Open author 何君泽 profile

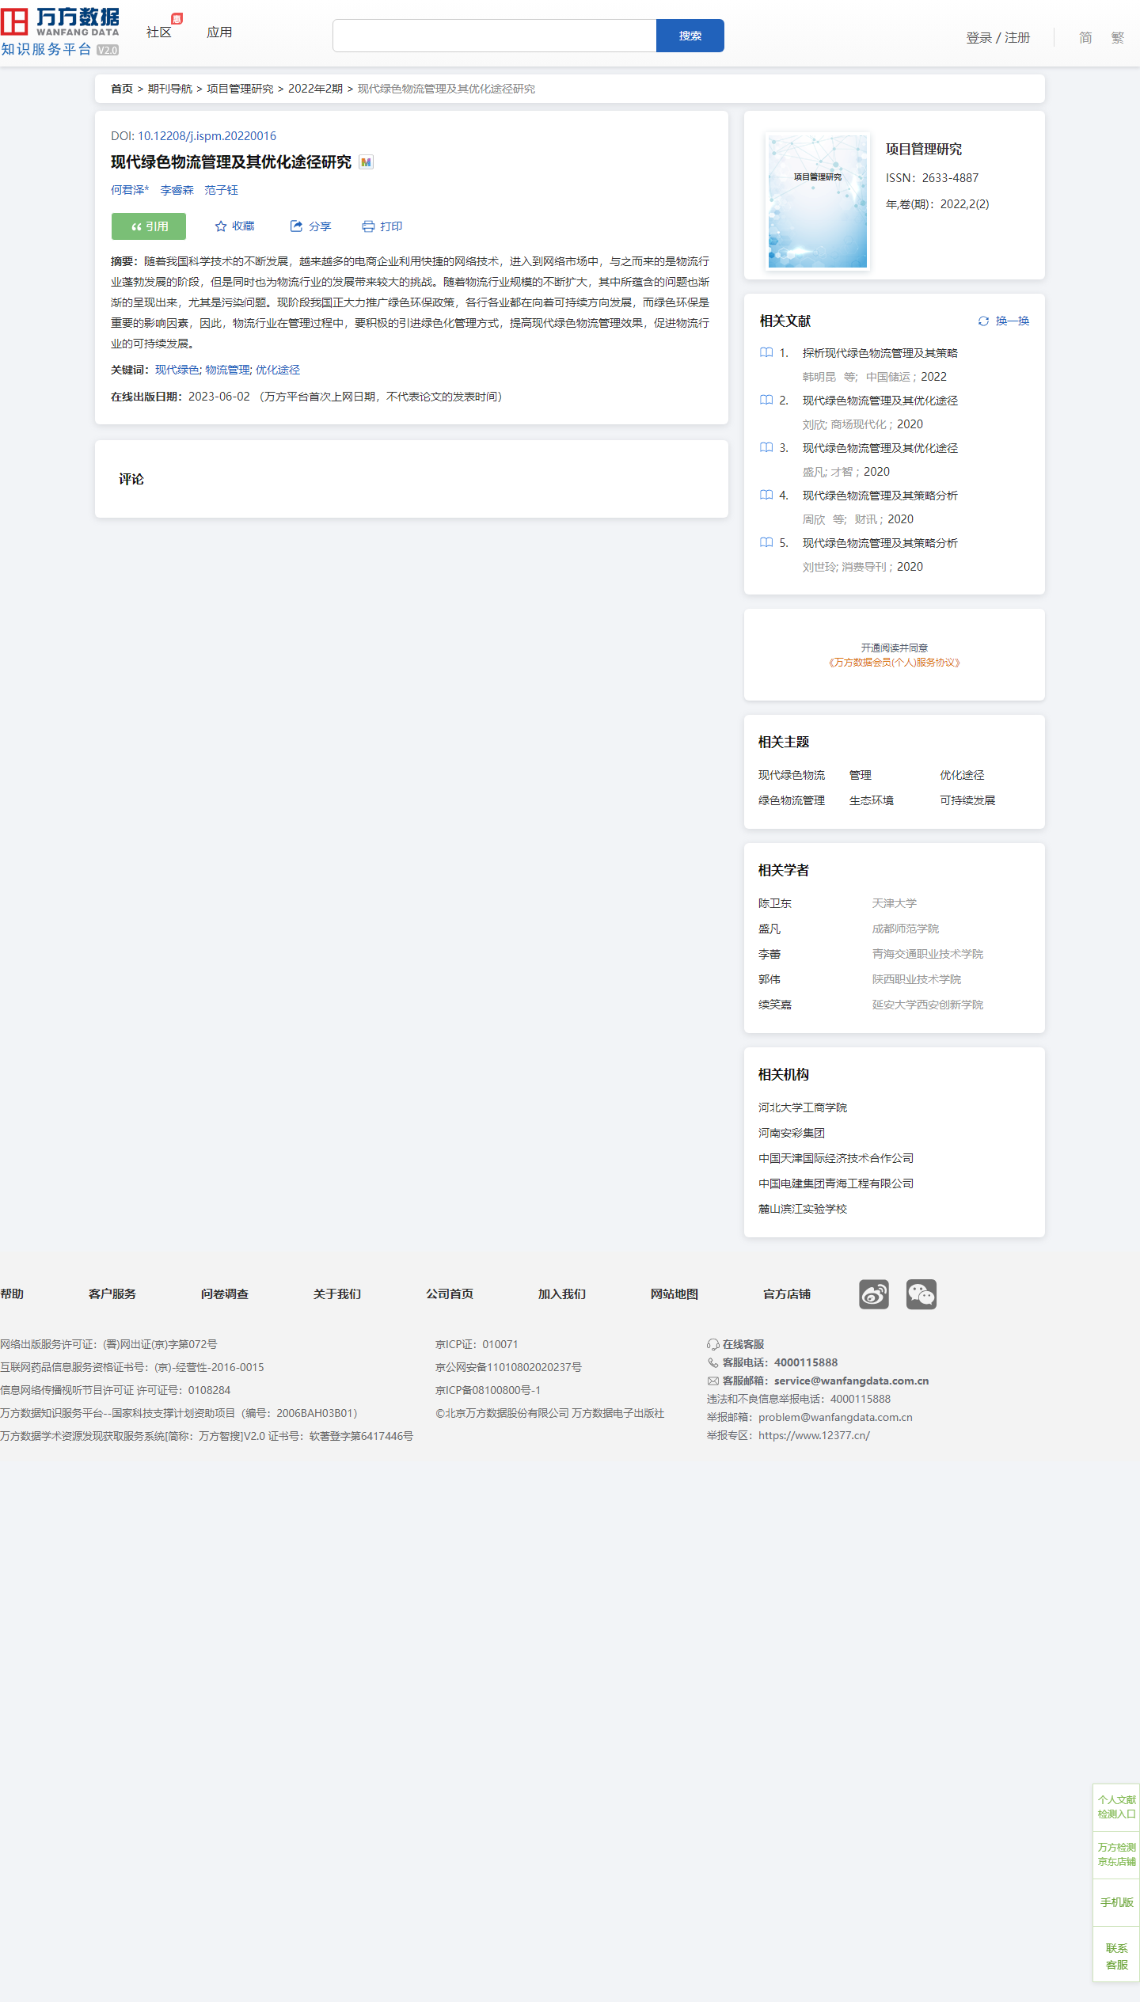click(130, 190)
